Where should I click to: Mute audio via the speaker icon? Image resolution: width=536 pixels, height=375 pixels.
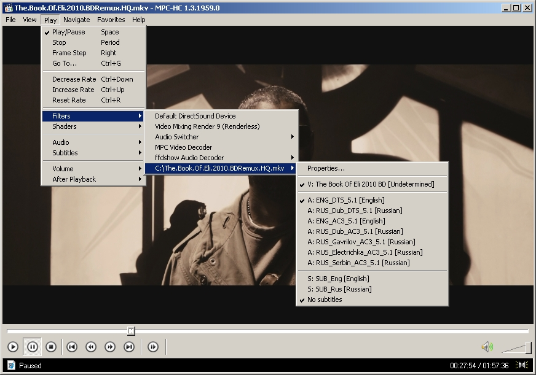(487, 347)
